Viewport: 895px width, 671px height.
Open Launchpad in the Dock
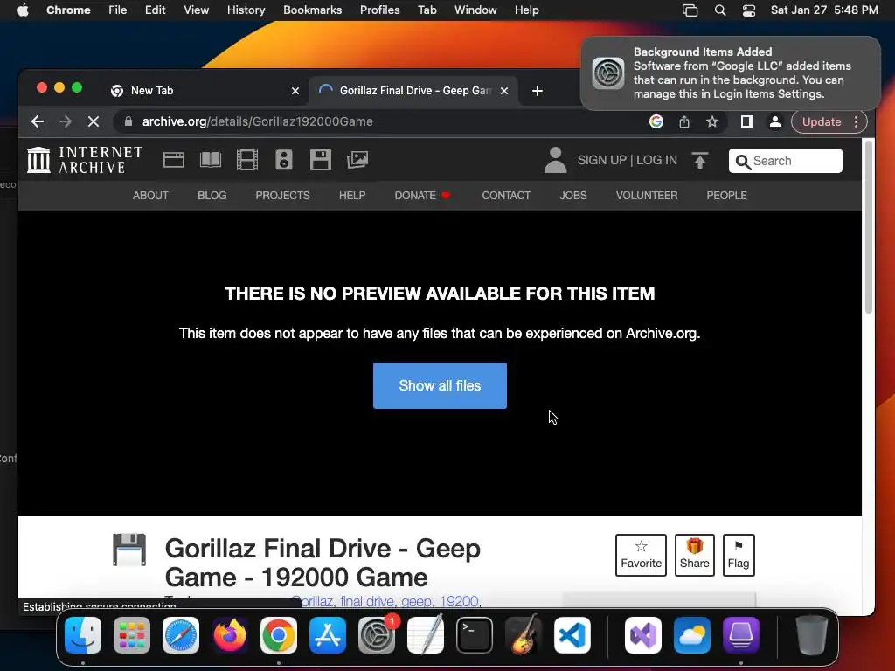pos(132,635)
